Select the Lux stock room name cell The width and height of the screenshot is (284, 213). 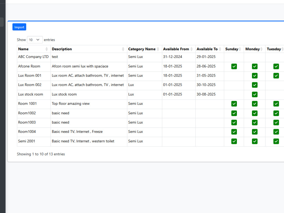(x=34, y=95)
